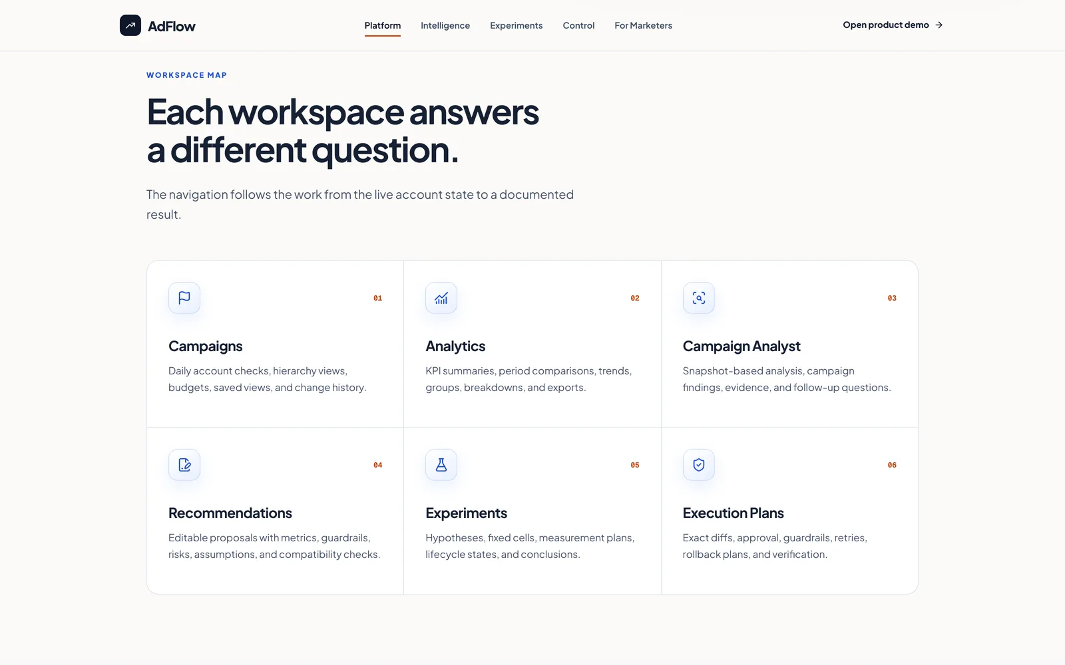
Task: Click the Campaigns flag icon
Action: [x=184, y=298]
